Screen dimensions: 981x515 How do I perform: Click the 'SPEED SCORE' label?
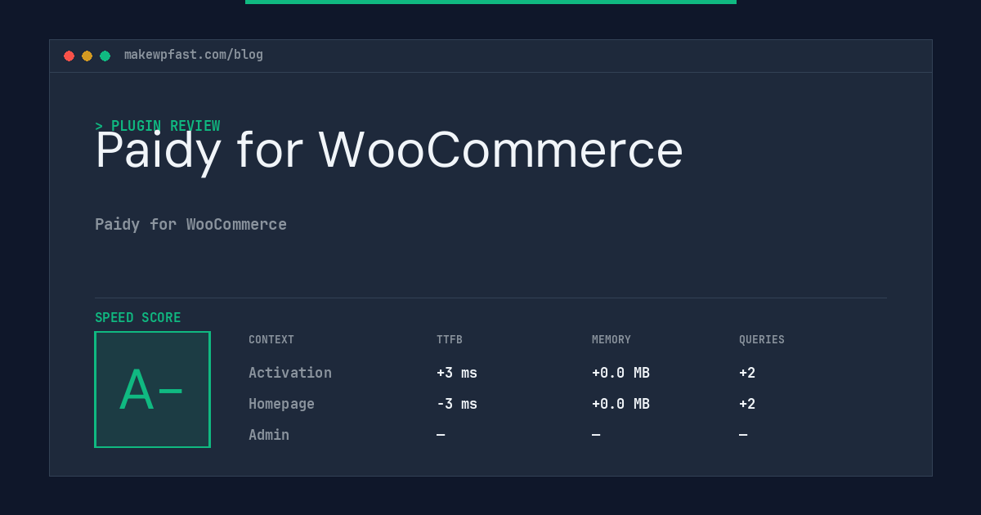138,318
